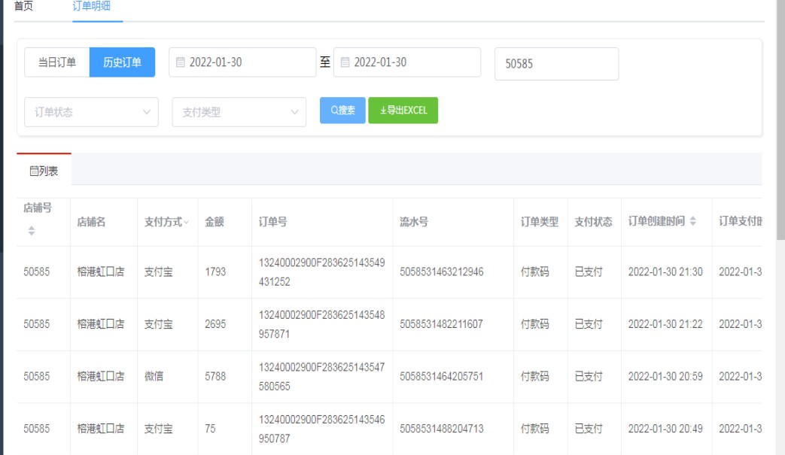Click the green 导出EXCEL button

coord(403,111)
